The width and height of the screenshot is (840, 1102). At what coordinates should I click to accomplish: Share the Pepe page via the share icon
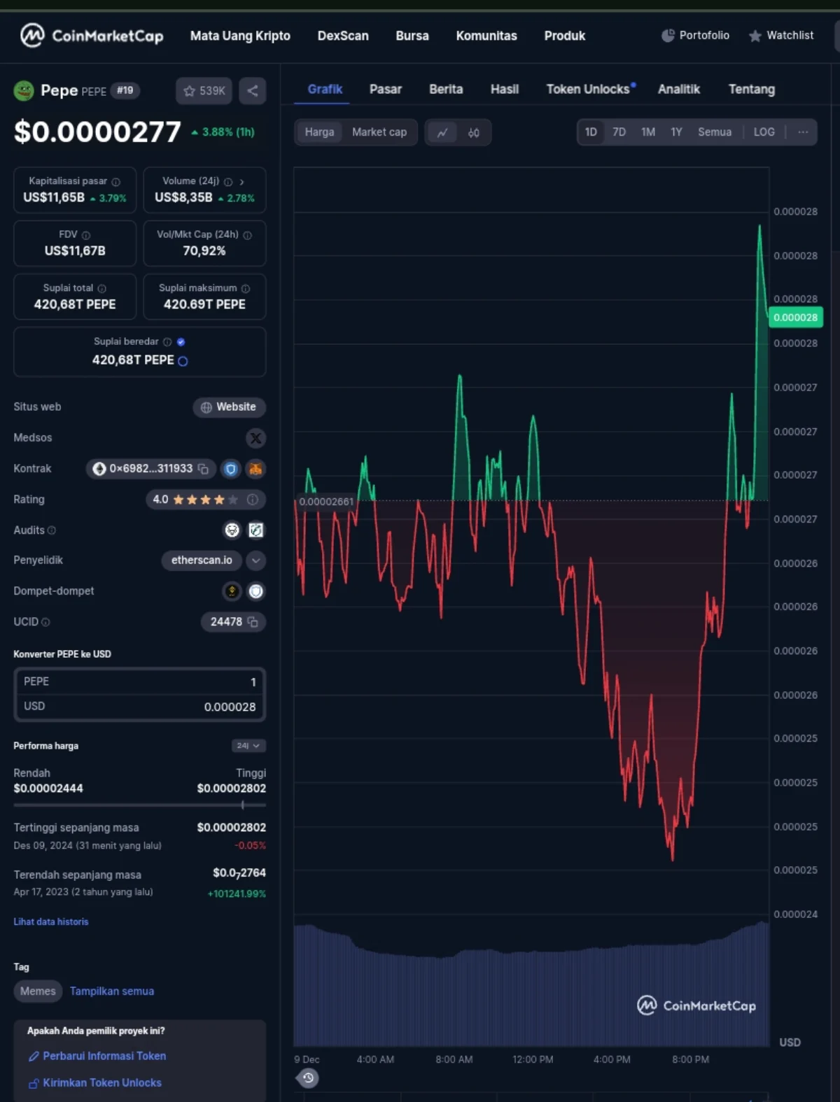[x=253, y=91]
